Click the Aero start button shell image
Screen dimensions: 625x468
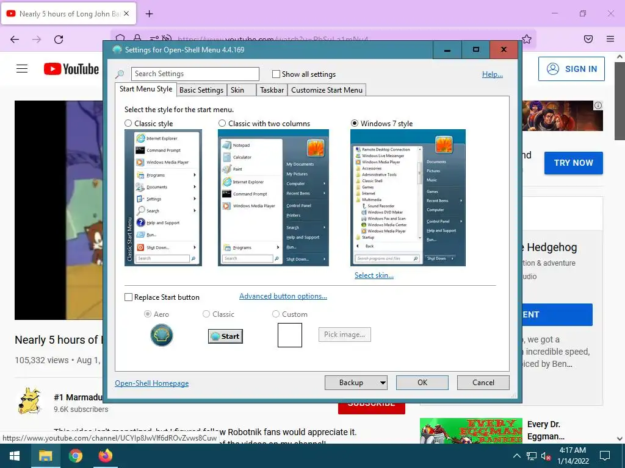pyautogui.click(x=161, y=335)
